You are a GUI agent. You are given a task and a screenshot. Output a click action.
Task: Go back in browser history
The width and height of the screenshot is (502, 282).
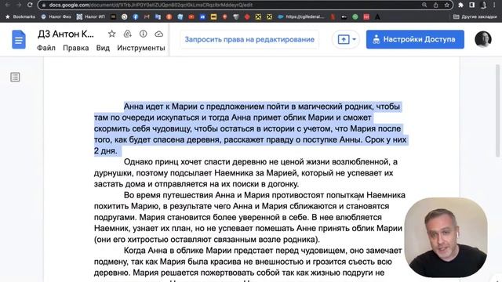click(7, 5)
